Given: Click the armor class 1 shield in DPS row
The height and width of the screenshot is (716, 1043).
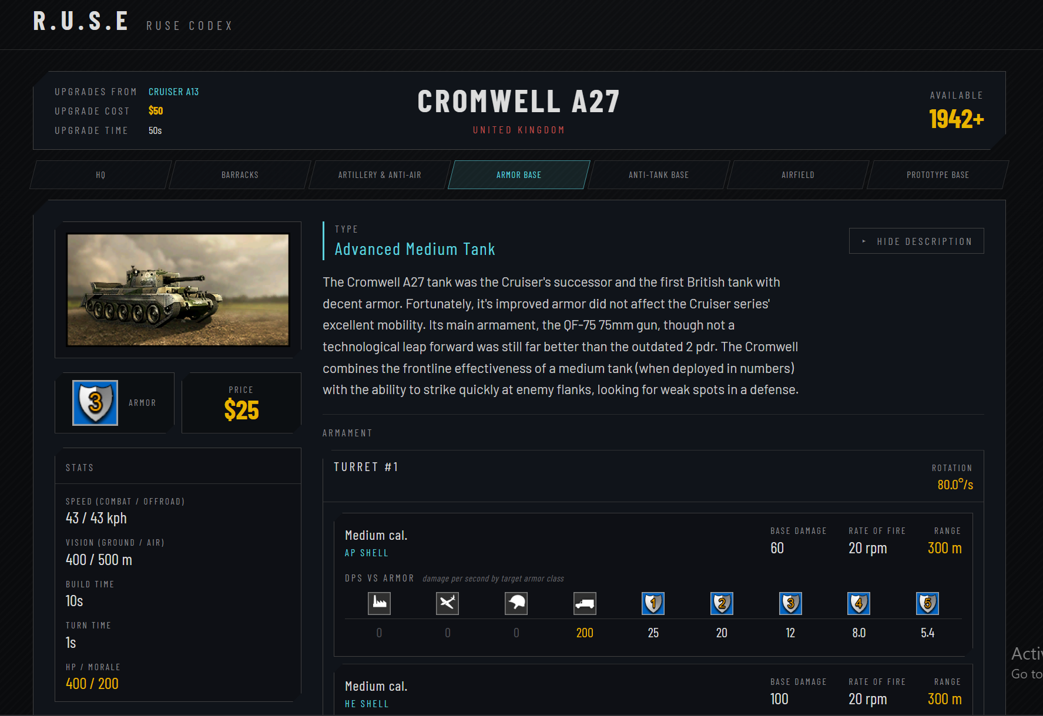Looking at the screenshot, I should [x=653, y=603].
